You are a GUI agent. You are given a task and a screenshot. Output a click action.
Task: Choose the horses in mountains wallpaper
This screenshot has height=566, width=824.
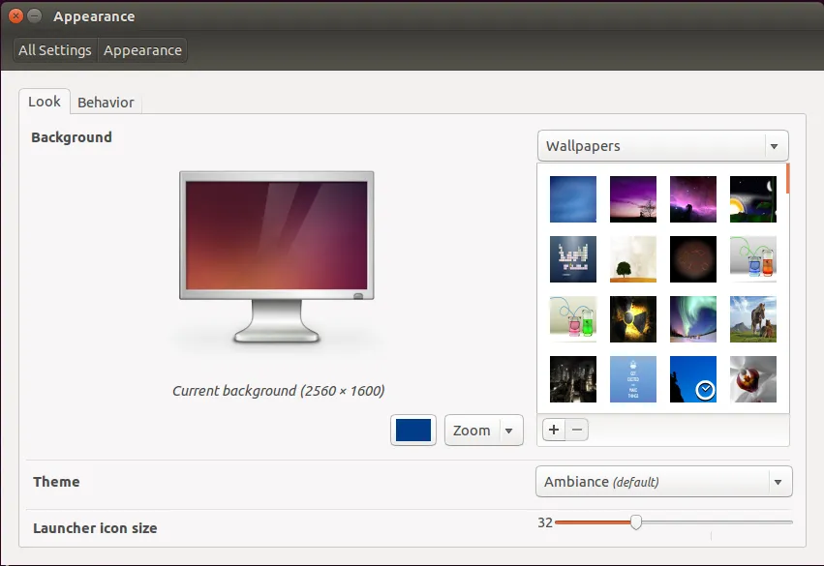752,319
